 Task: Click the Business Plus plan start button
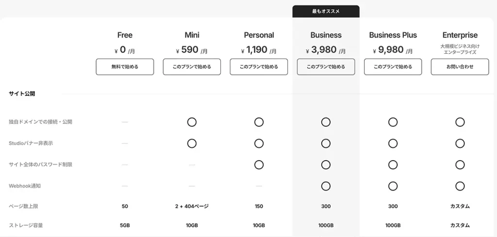point(393,67)
